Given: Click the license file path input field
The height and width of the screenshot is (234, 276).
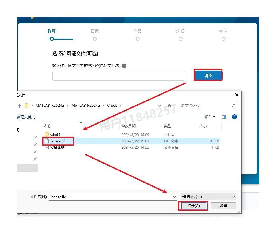Looking at the screenshot, I should pyautogui.click(x=119, y=76).
